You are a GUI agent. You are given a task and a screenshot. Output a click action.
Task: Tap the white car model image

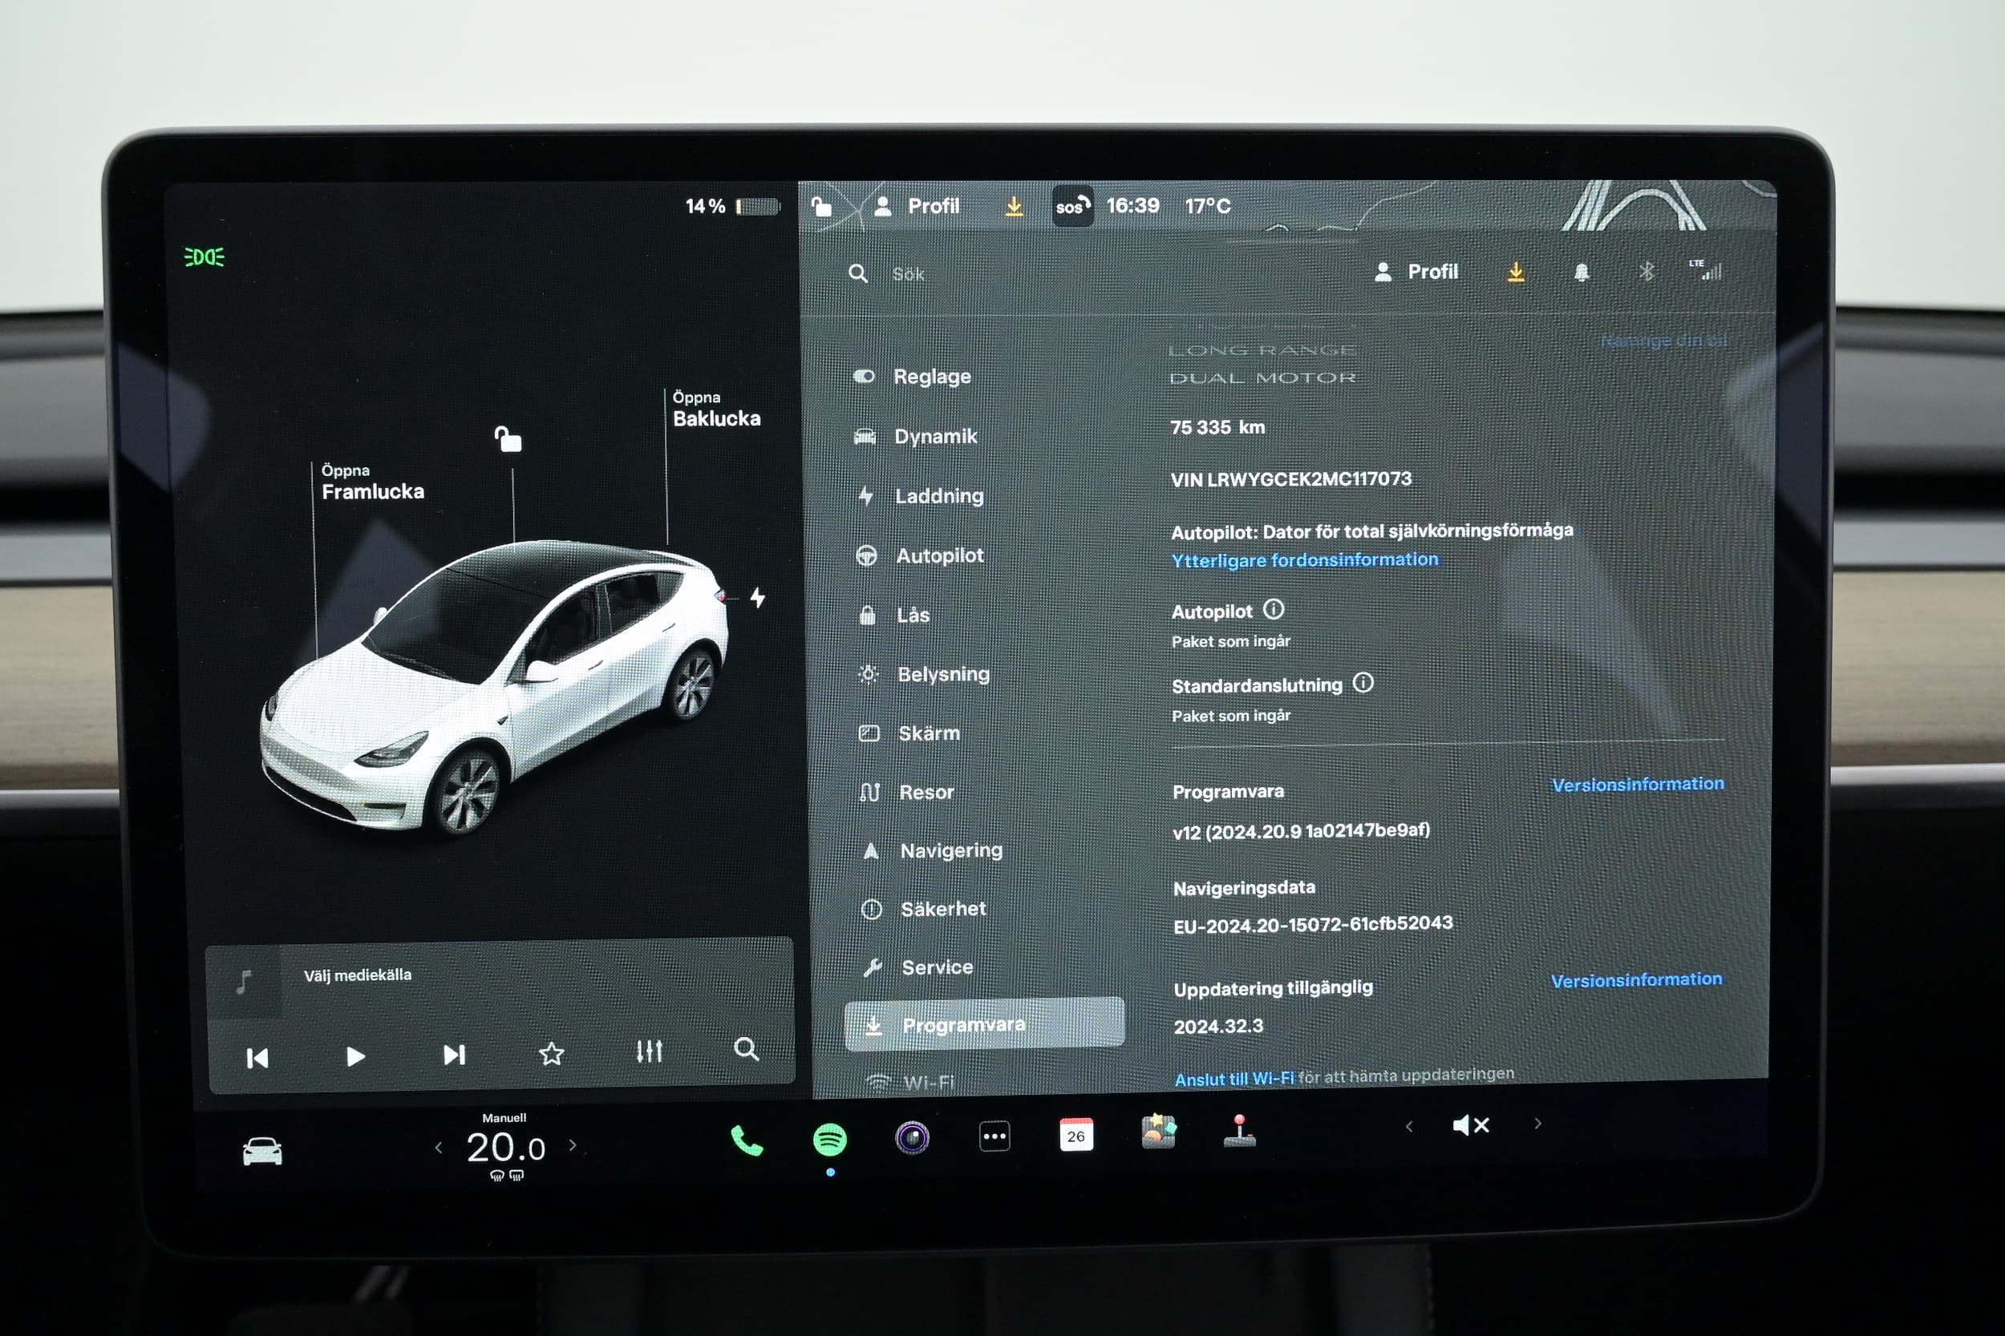pos(494,686)
